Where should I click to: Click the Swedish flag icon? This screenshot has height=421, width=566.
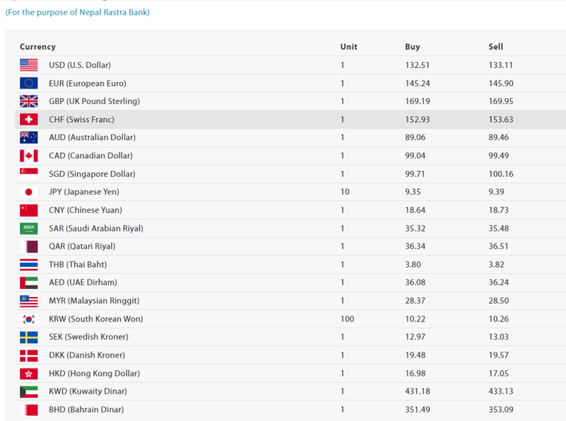tap(29, 337)
